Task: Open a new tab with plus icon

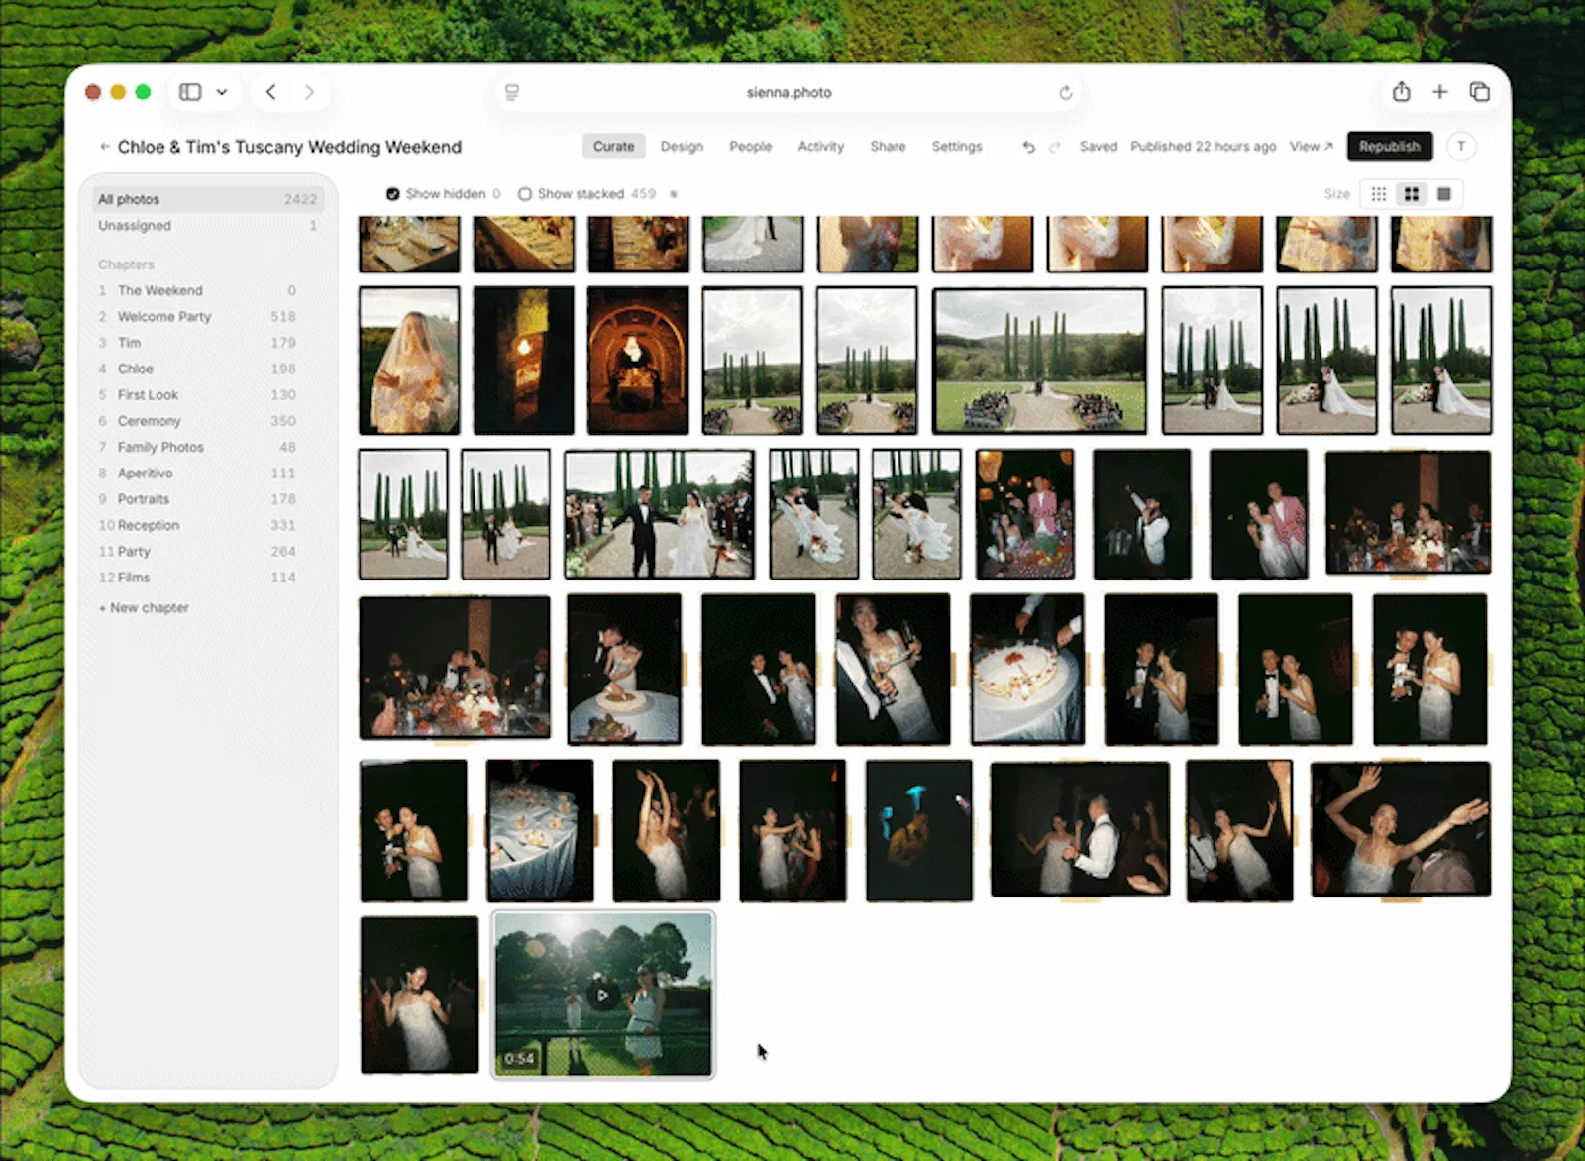Action: pos(1439,92)
